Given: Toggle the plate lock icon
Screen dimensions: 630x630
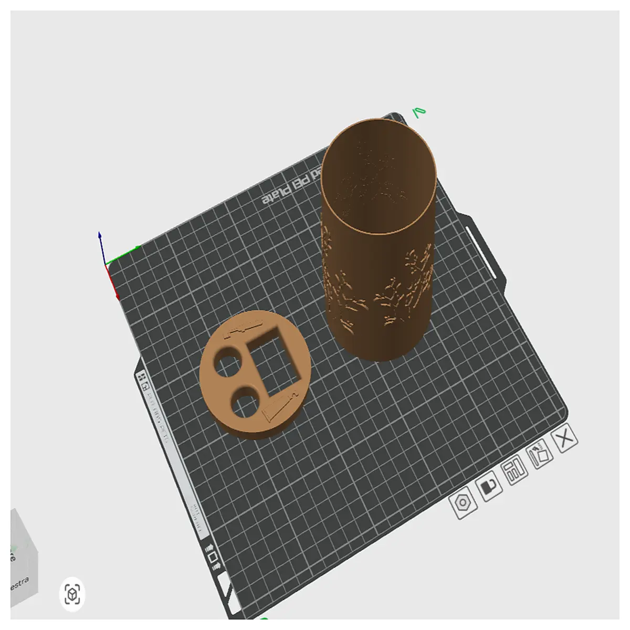Looking at the screenshot, I should pos(490,487).
